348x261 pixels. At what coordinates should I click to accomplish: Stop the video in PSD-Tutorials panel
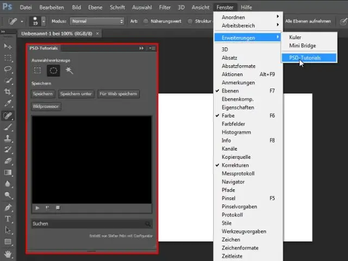(x=58, y=208)
